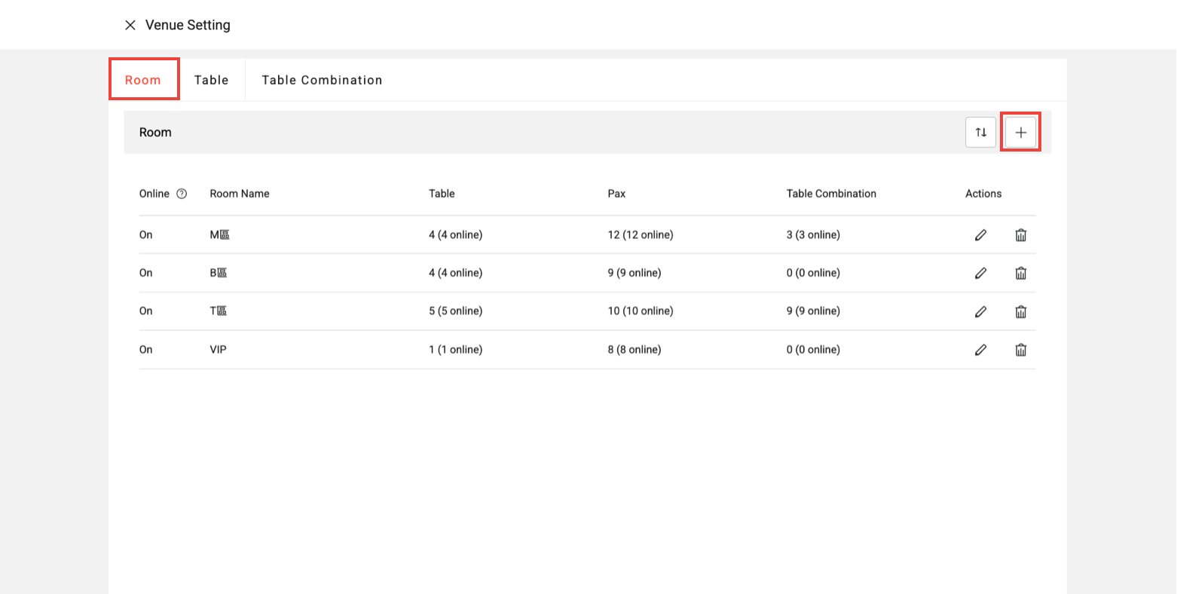This screenshot has width=1177, height=594.
Task: Click the T區 table combination count
Action: tap(812, 311)
